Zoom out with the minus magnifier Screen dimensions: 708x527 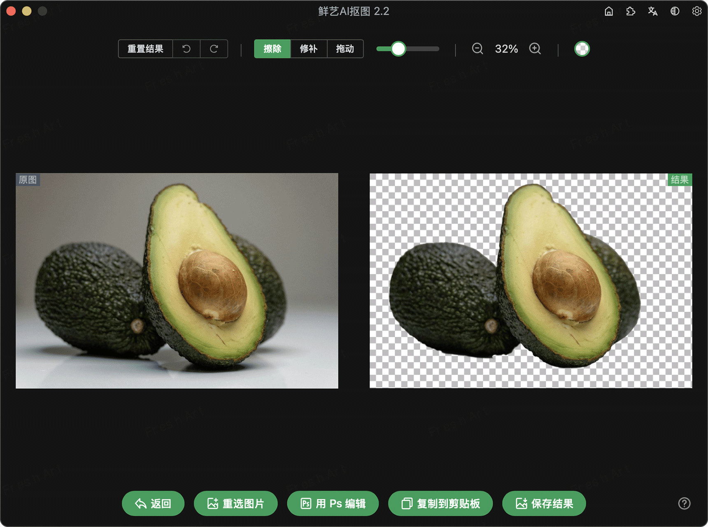coord(477,49)
